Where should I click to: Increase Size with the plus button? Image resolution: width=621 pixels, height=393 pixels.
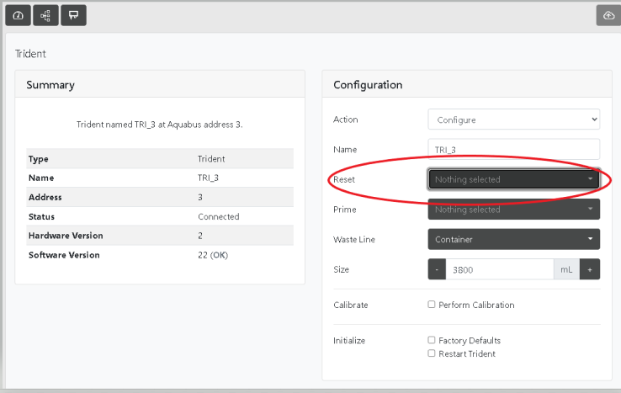(589, 269)
